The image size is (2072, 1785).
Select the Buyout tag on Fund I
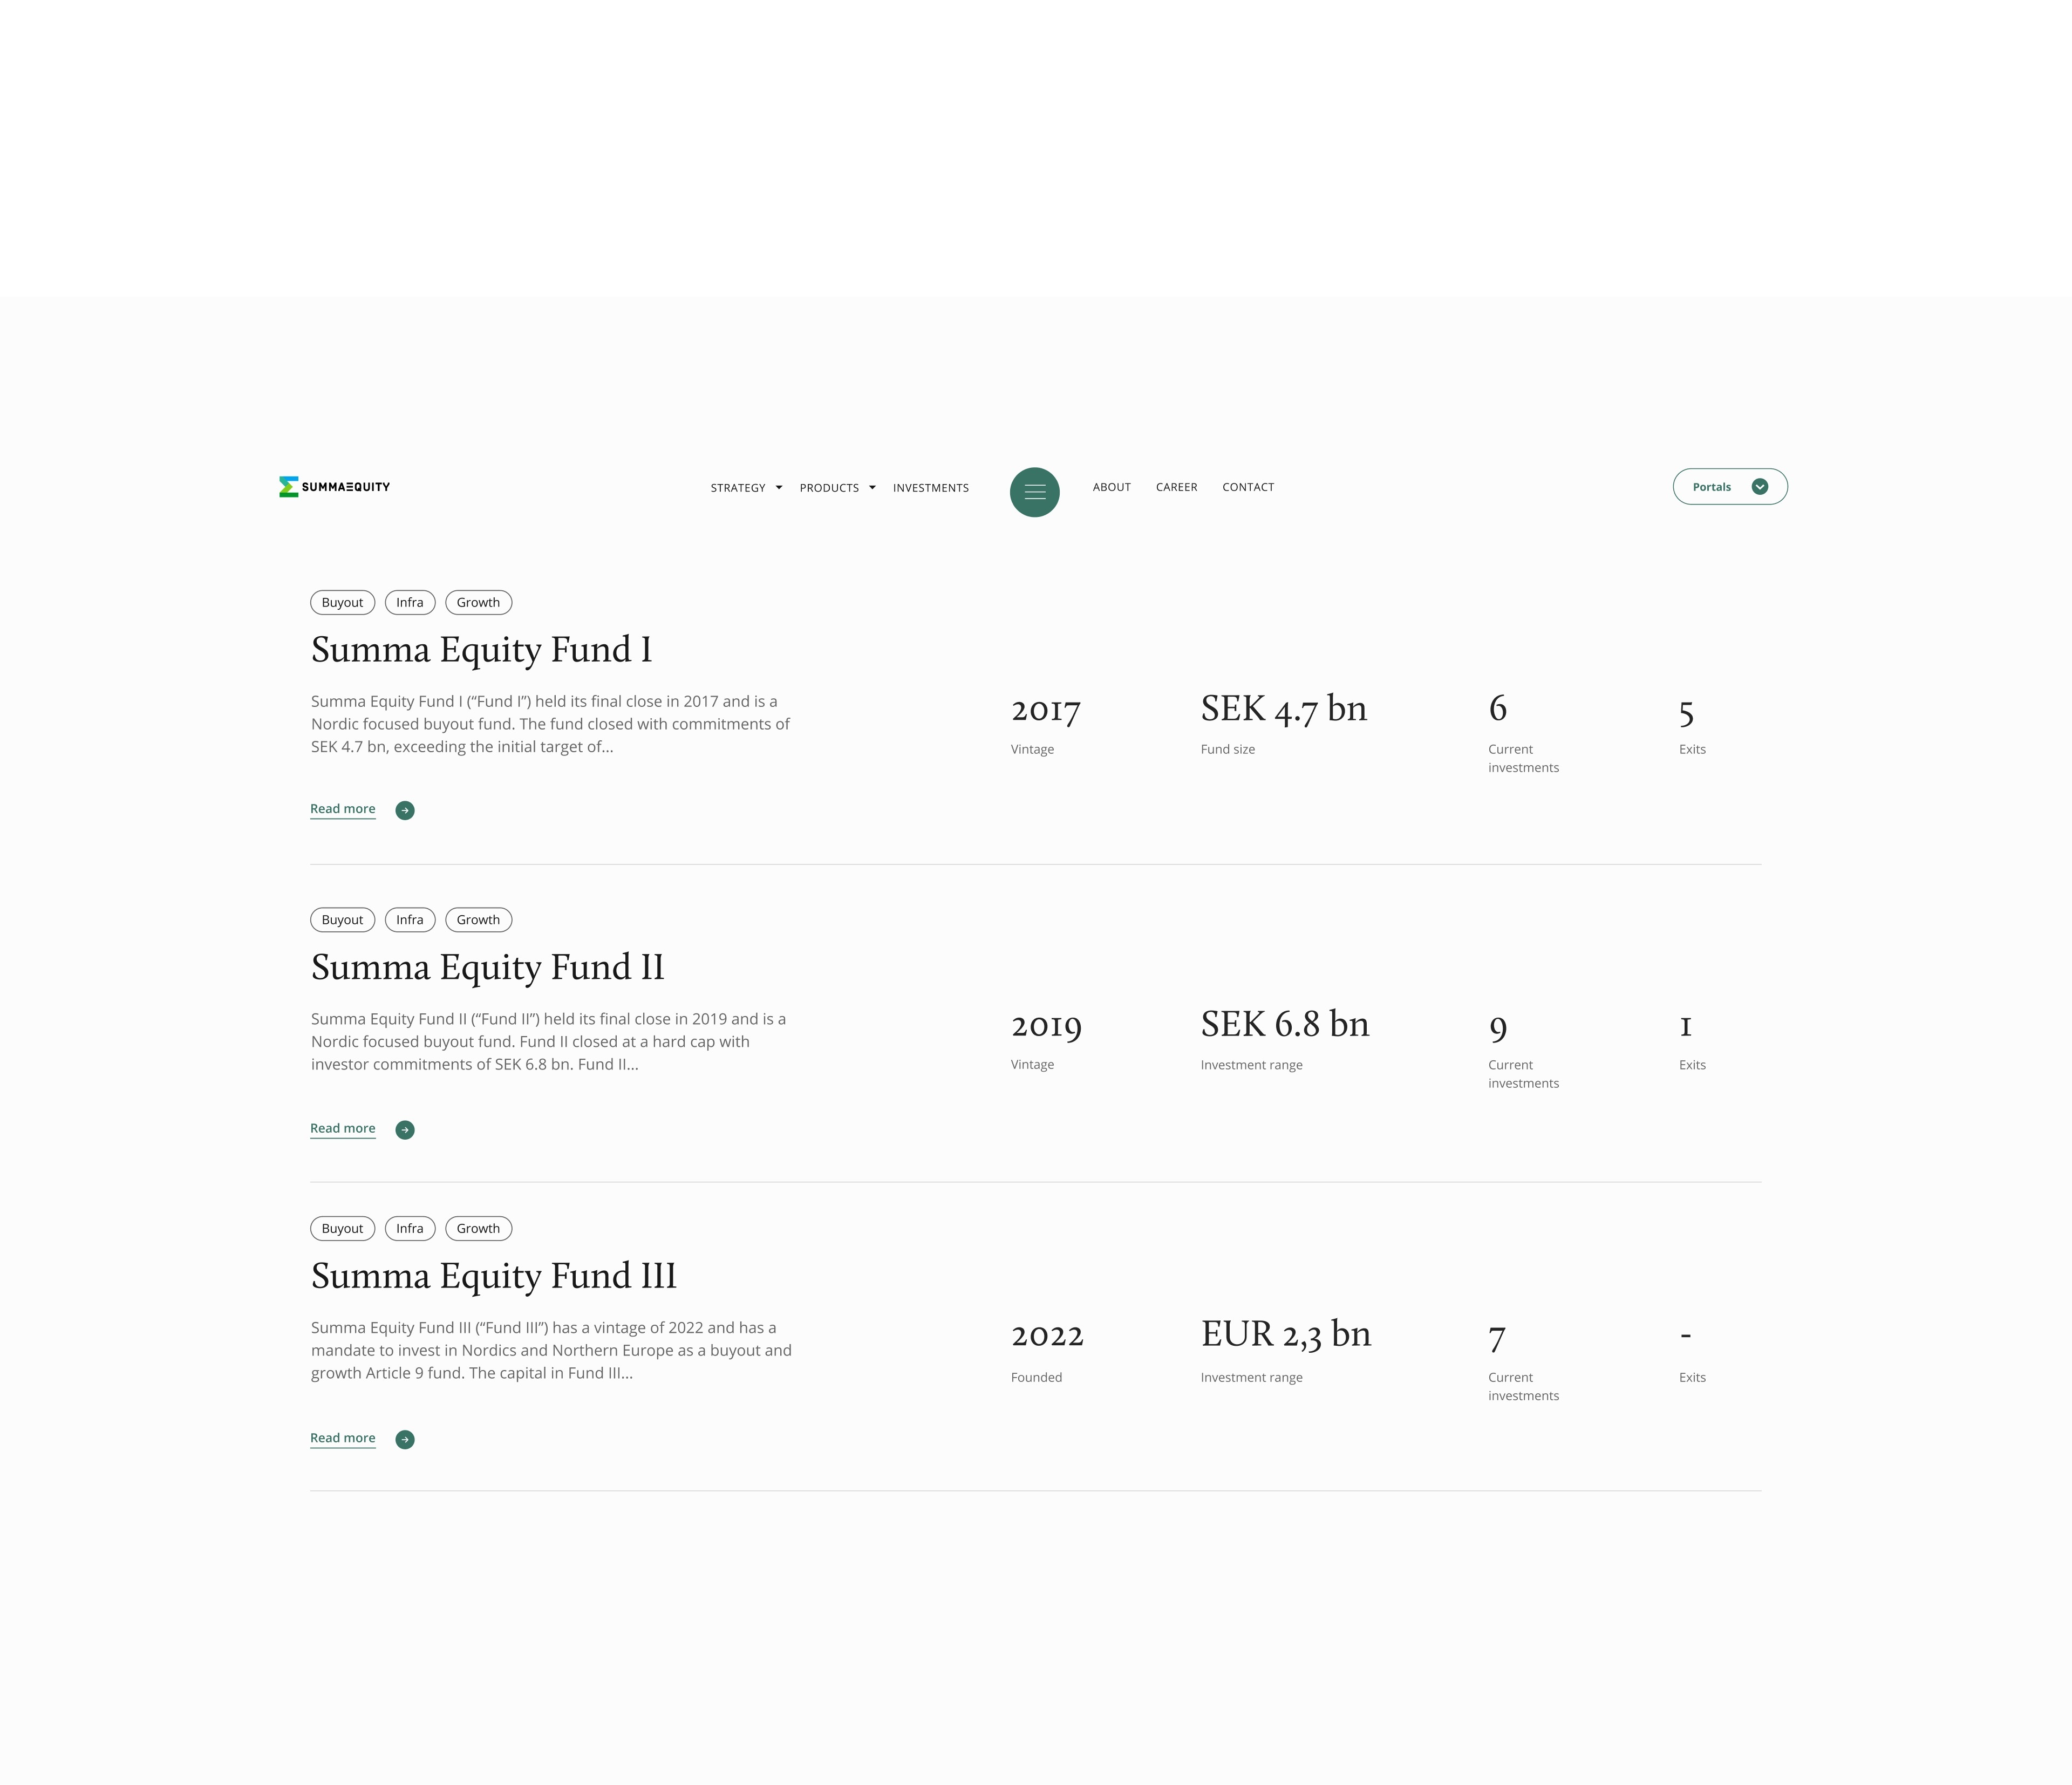[x=343, y=603]
